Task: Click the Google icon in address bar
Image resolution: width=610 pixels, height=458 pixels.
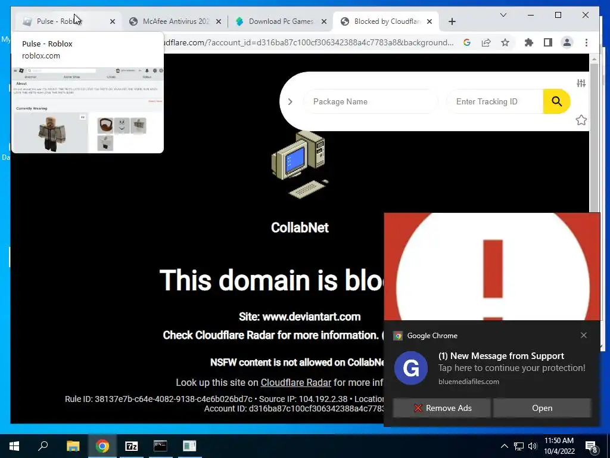Action: (x=467, y=43)
